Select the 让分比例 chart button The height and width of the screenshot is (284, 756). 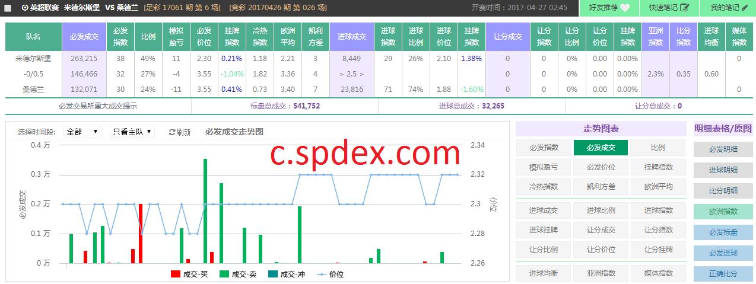pos(544,249)
